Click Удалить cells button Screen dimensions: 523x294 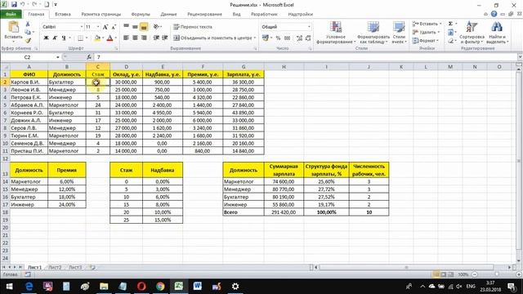click(x=426, y=33)
